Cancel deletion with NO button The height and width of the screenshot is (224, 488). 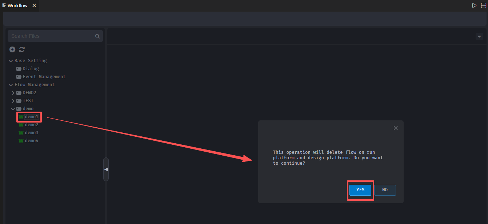(x=385, y=190)
